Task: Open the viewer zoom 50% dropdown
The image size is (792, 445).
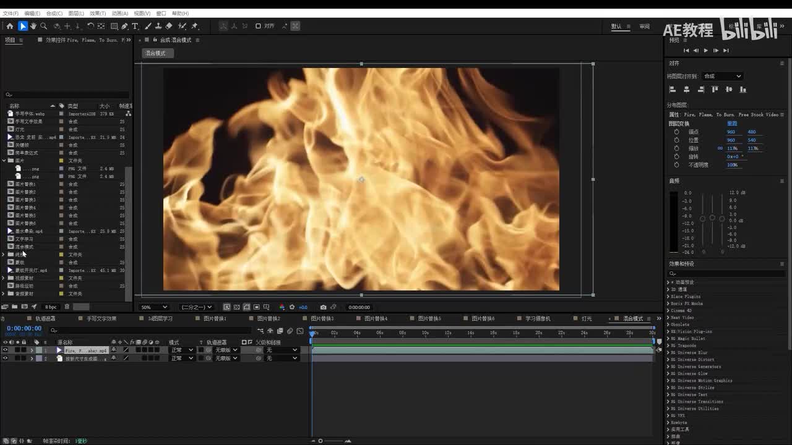Action: (x=154, y=307)
